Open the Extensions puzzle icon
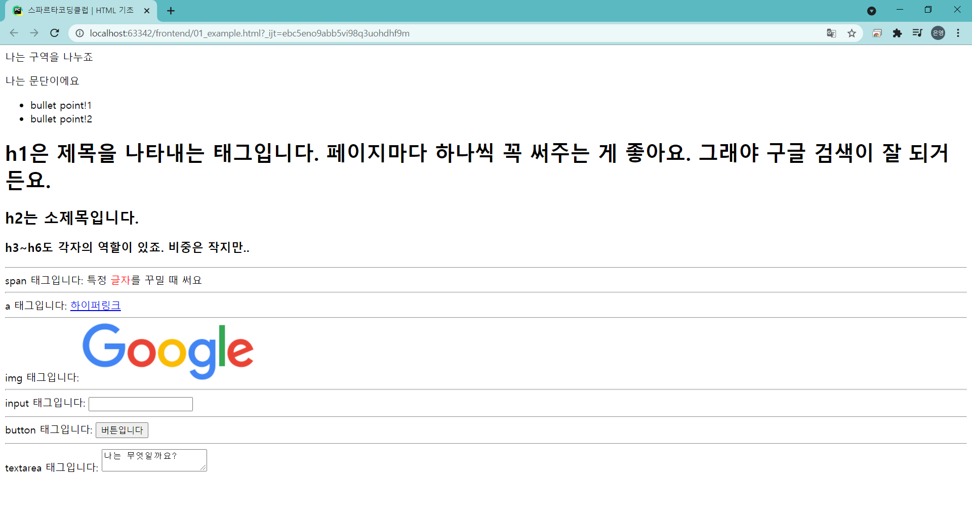Viewport: 972px width, 521px height. click(x=897, y=33)
